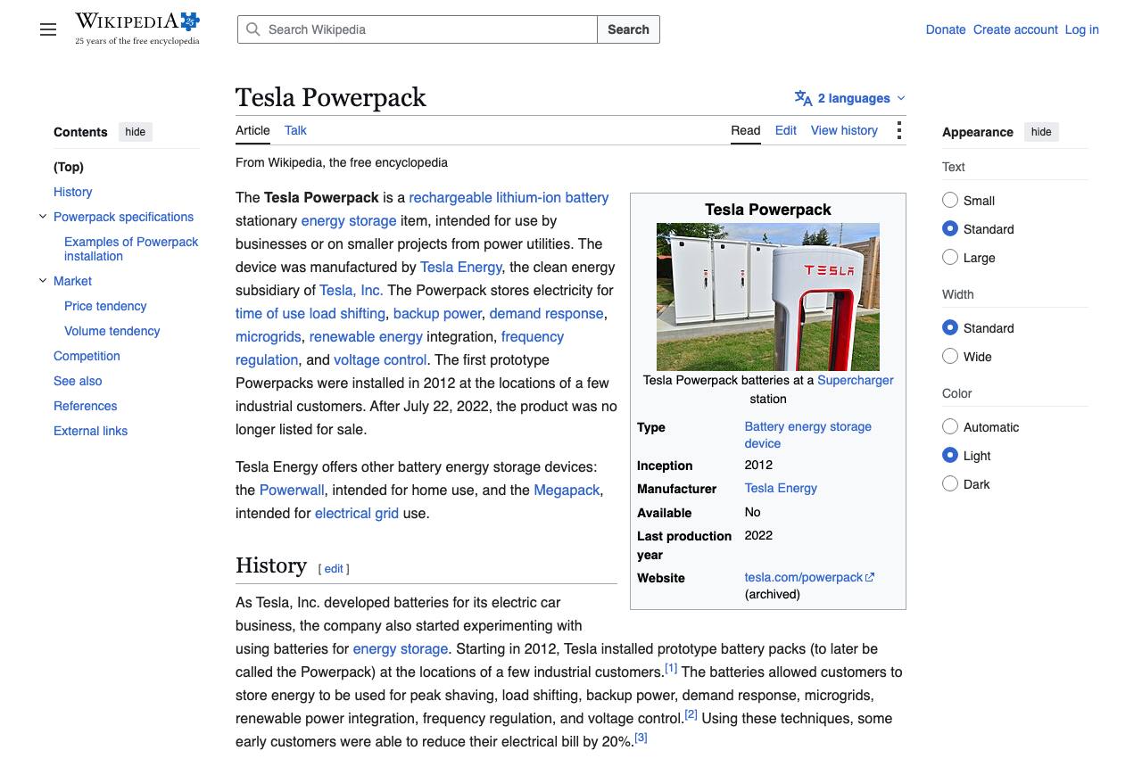Select Wide width option

(x=950, y=357)
